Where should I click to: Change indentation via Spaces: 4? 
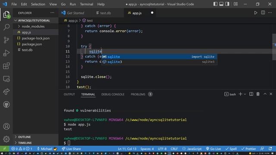147,149
